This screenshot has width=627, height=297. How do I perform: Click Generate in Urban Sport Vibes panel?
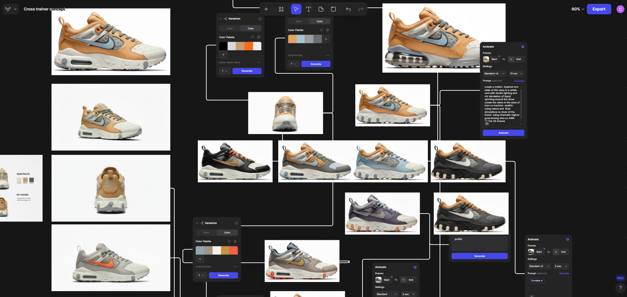pyautogui.click(x=247, y=71)
